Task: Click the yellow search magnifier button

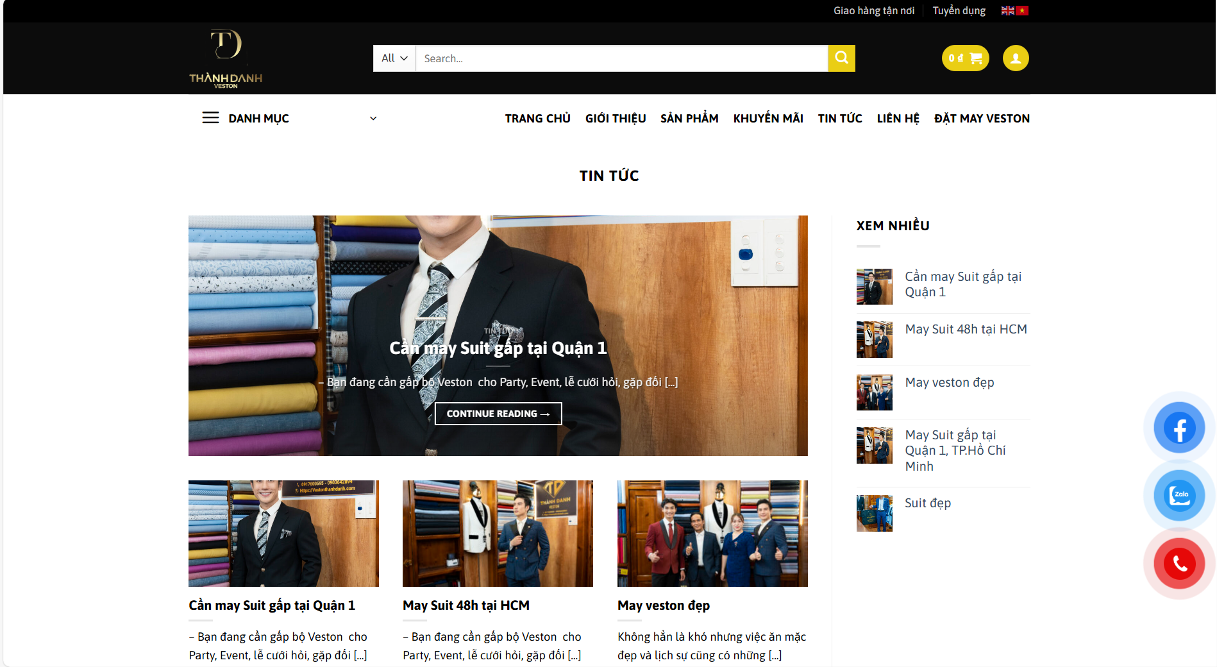Action: coord(841,58)
